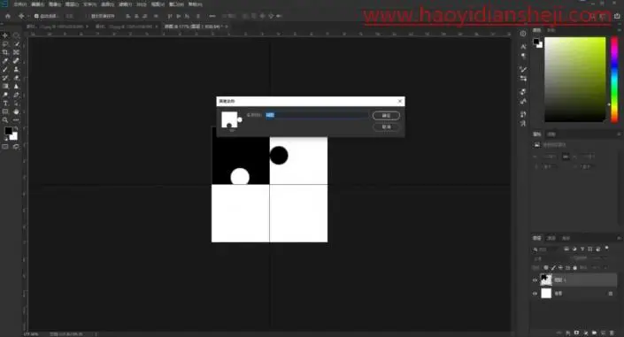This screenshot has height=337, width=624.
Task: Switch to the Paths tab
Action: [x=566, y=238]
